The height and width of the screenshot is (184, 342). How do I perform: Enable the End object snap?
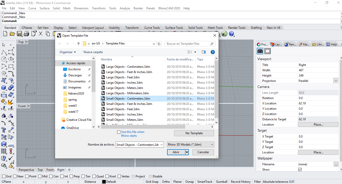click(4, 176)
